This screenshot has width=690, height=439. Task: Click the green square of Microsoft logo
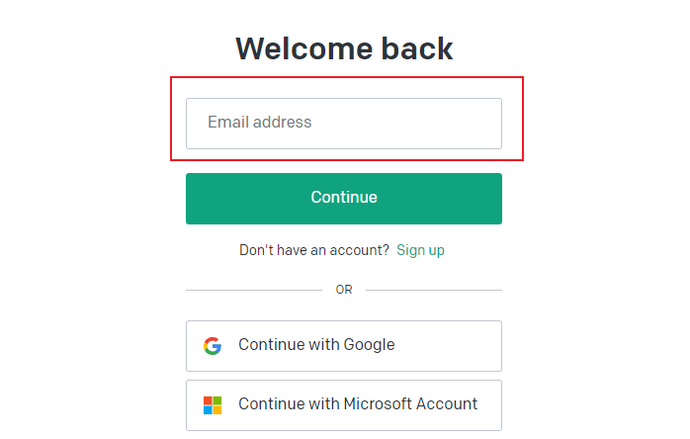[x=217, y=399]
